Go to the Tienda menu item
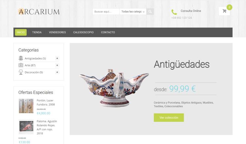This screenshot has width=246, height=144. [37, 33]
